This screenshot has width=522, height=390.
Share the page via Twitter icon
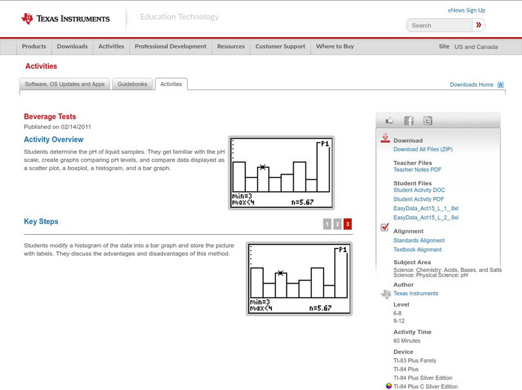427,121
